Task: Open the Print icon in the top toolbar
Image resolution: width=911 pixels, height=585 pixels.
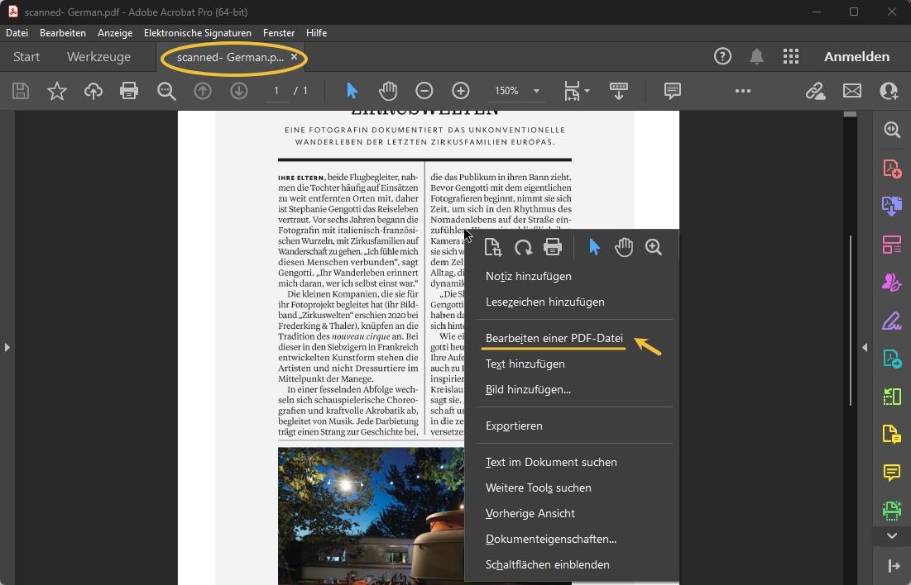Action: 129,91
